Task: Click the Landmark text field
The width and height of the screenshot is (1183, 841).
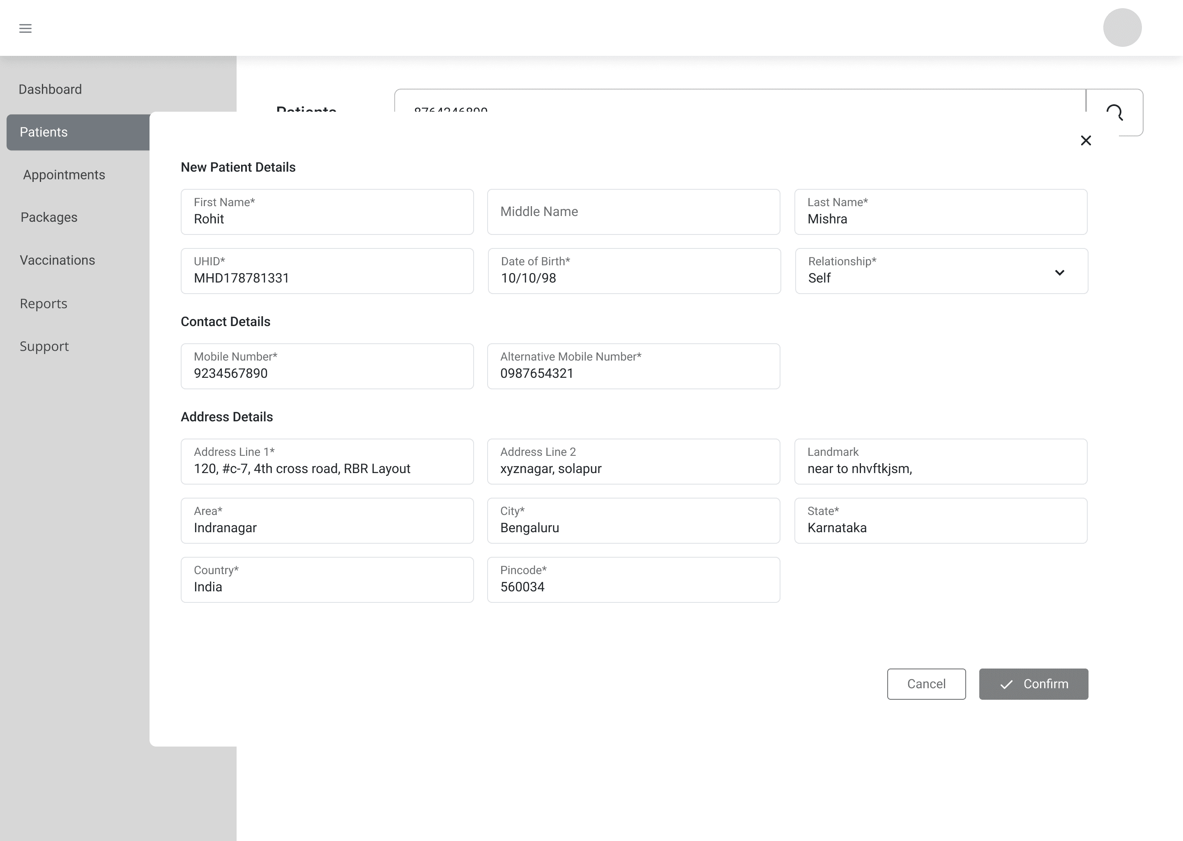Action: point(940,462)
